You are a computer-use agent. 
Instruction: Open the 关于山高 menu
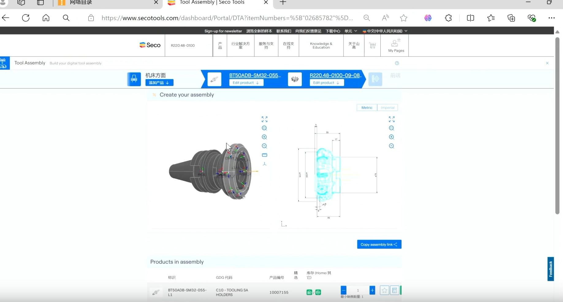click(x=354, y=46)
